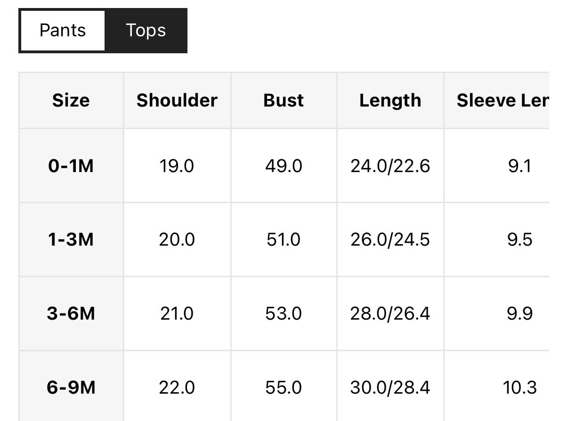Switch to the Tops tab
The width and height of the screenshot is (568, 421).
146,31
